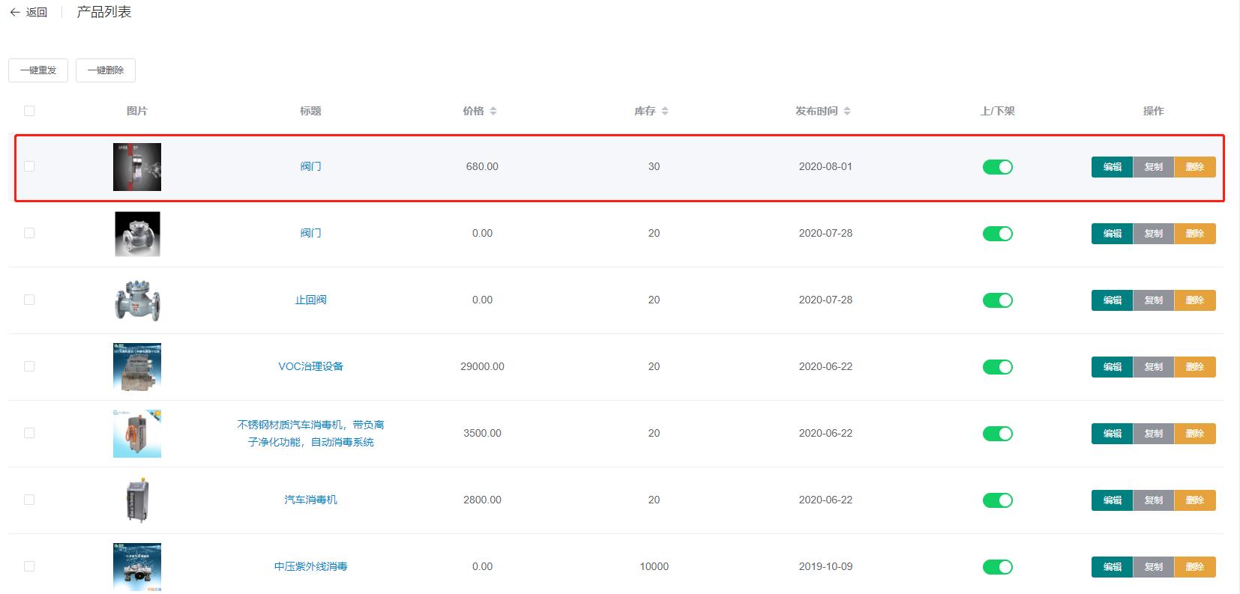Copy the 止回阀 product via 复制

click(x=1153, y=300)
